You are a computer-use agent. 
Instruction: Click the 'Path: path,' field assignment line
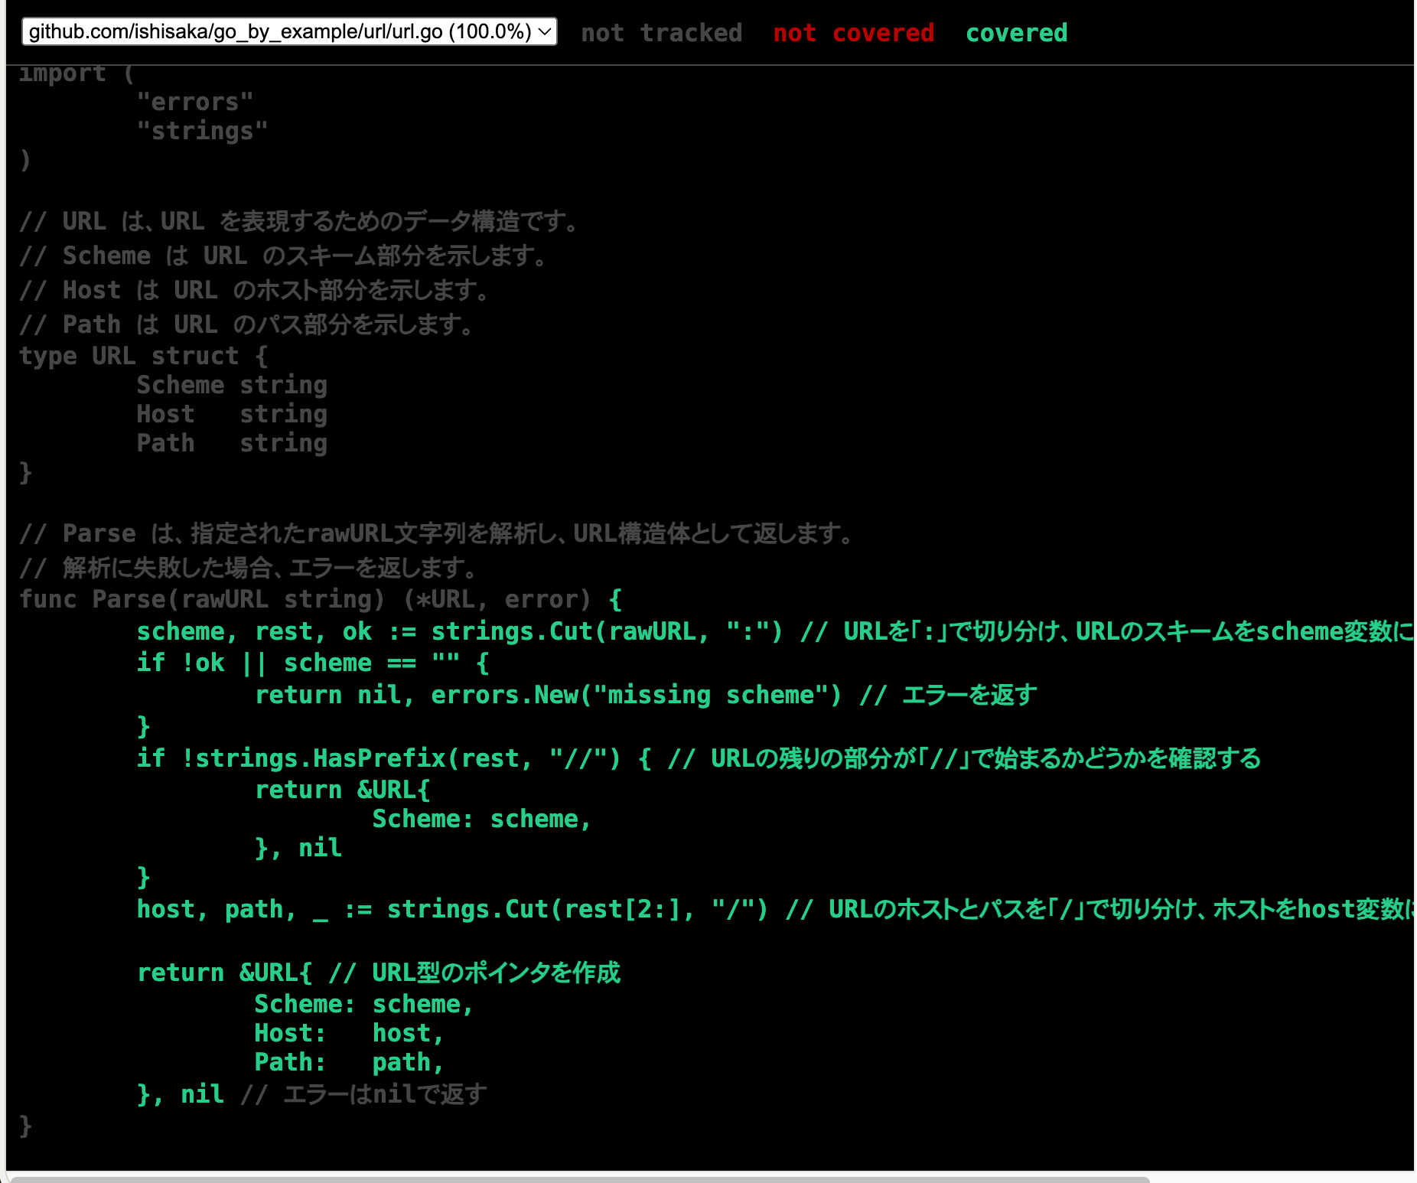point(349,1062)
